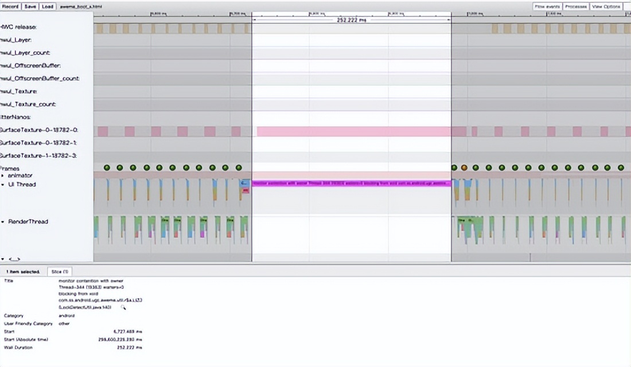
Task: Open the View Options dropdown
Action: [x=606, y=6]
